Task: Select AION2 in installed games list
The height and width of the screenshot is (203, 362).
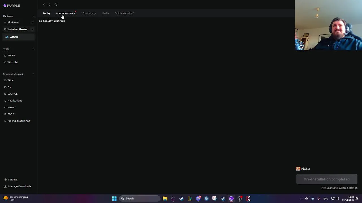Action: (x=19, y=37)
